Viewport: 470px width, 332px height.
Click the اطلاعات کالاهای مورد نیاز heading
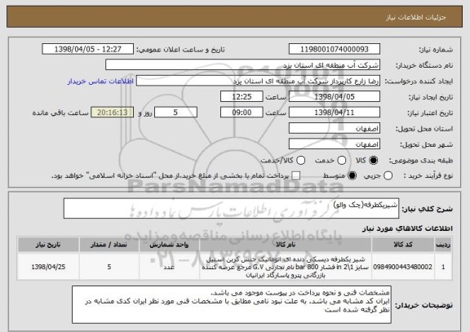click(407, 228)
